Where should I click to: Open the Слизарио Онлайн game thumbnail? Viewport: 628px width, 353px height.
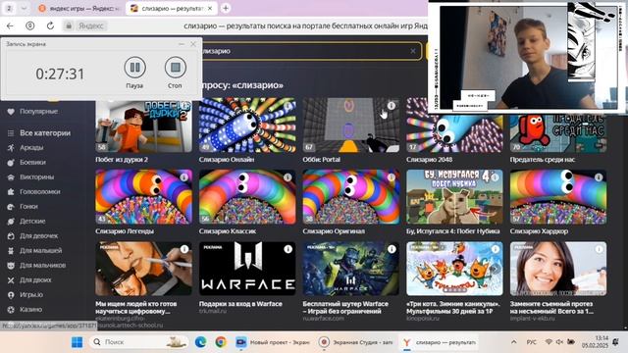tap(247, 126)
